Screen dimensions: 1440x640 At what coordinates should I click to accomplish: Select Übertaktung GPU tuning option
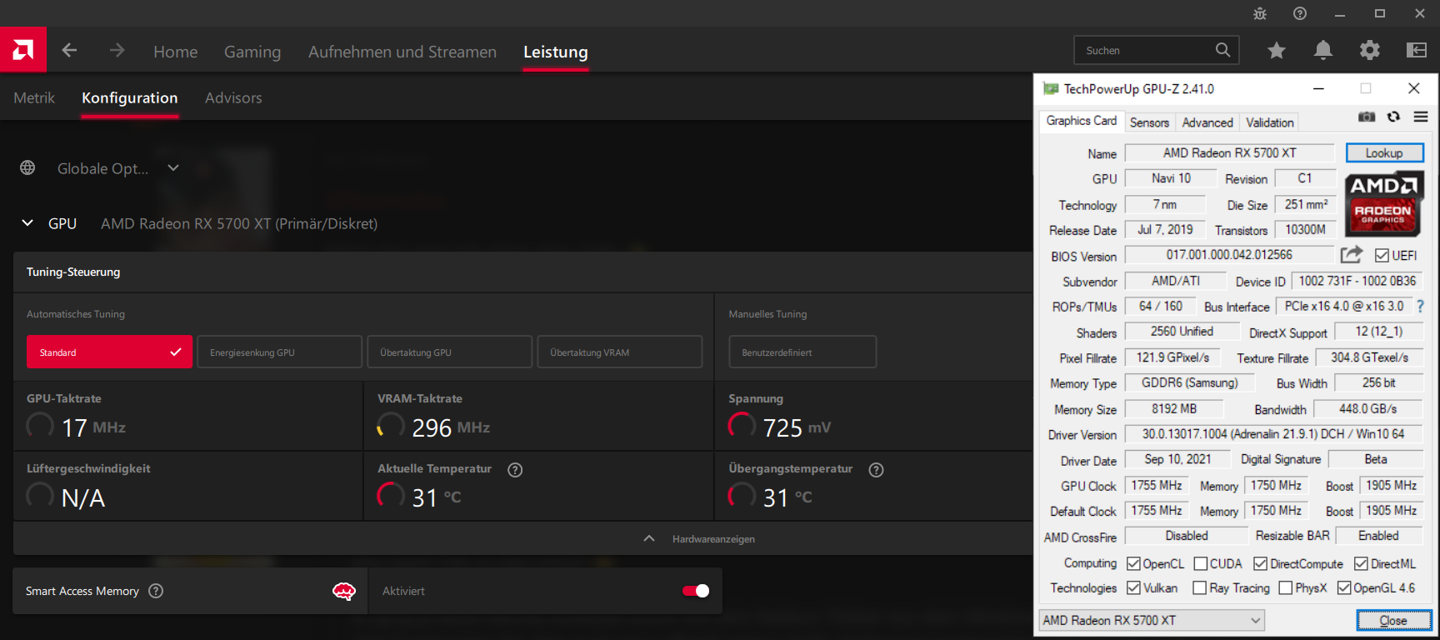point(450,352)
